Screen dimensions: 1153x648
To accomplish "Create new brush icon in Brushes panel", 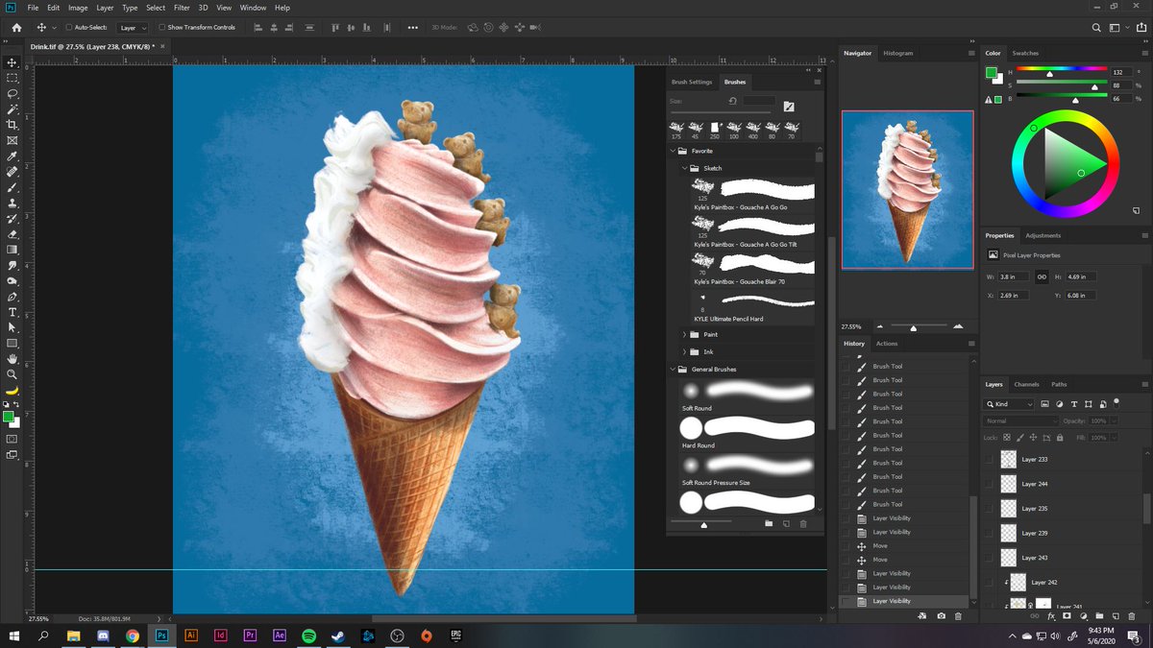I will coord(786,523).
